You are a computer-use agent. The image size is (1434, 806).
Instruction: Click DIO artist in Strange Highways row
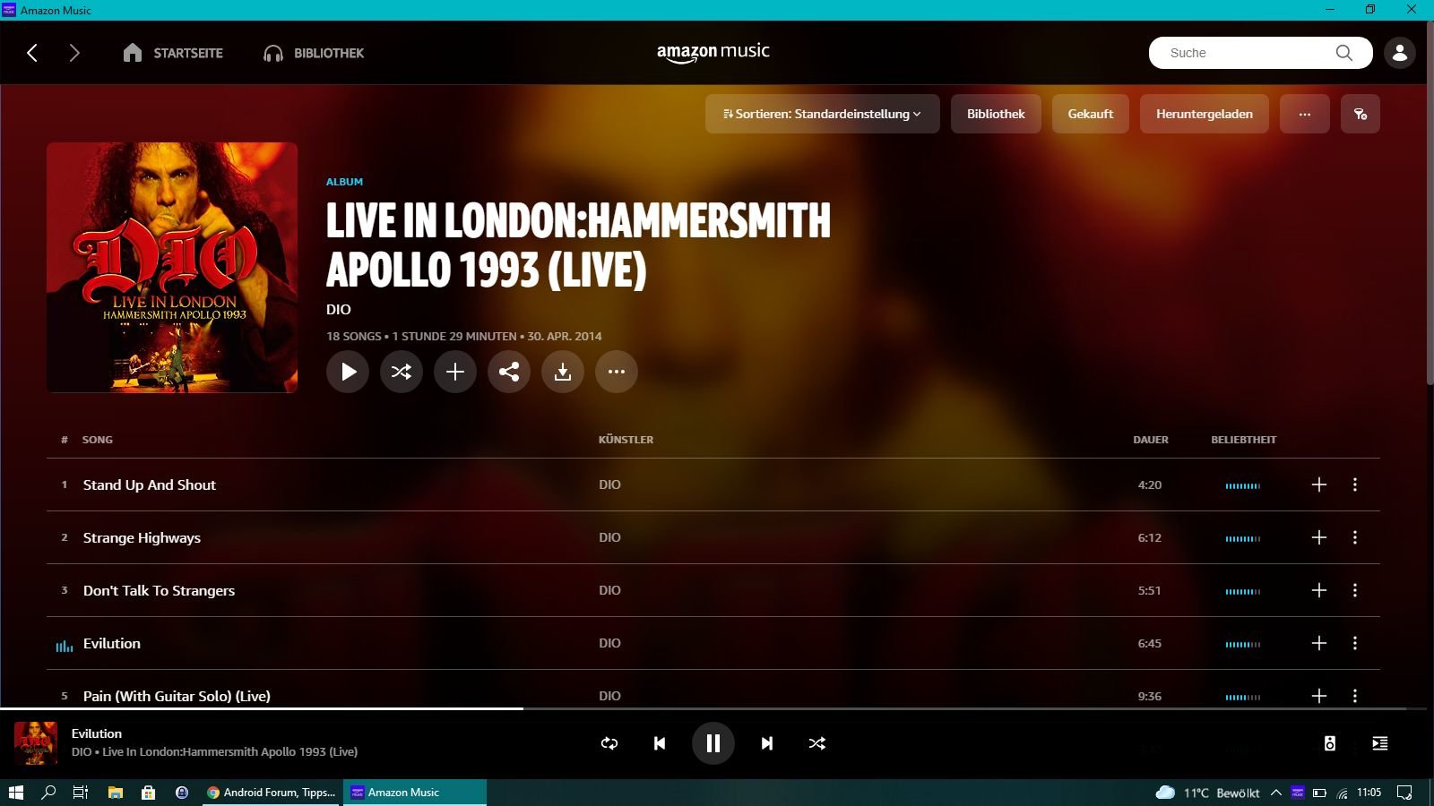[x=609, y=537]
